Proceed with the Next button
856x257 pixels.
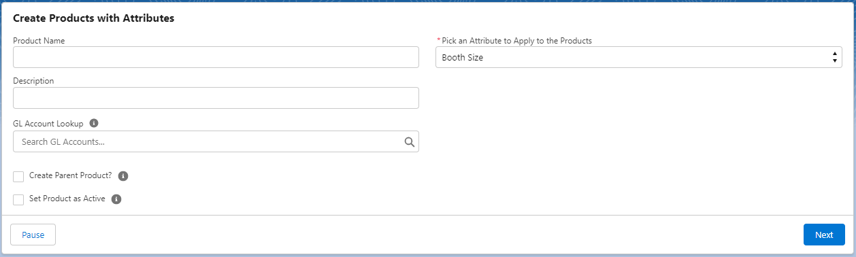coord(824,235)
